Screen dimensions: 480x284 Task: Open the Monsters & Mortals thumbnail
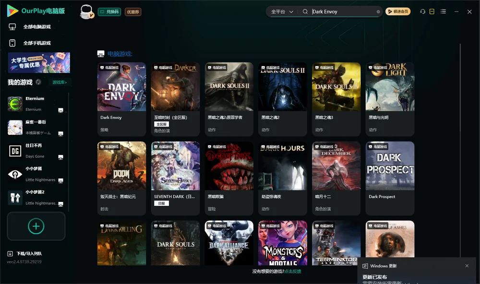pos(283,243)
